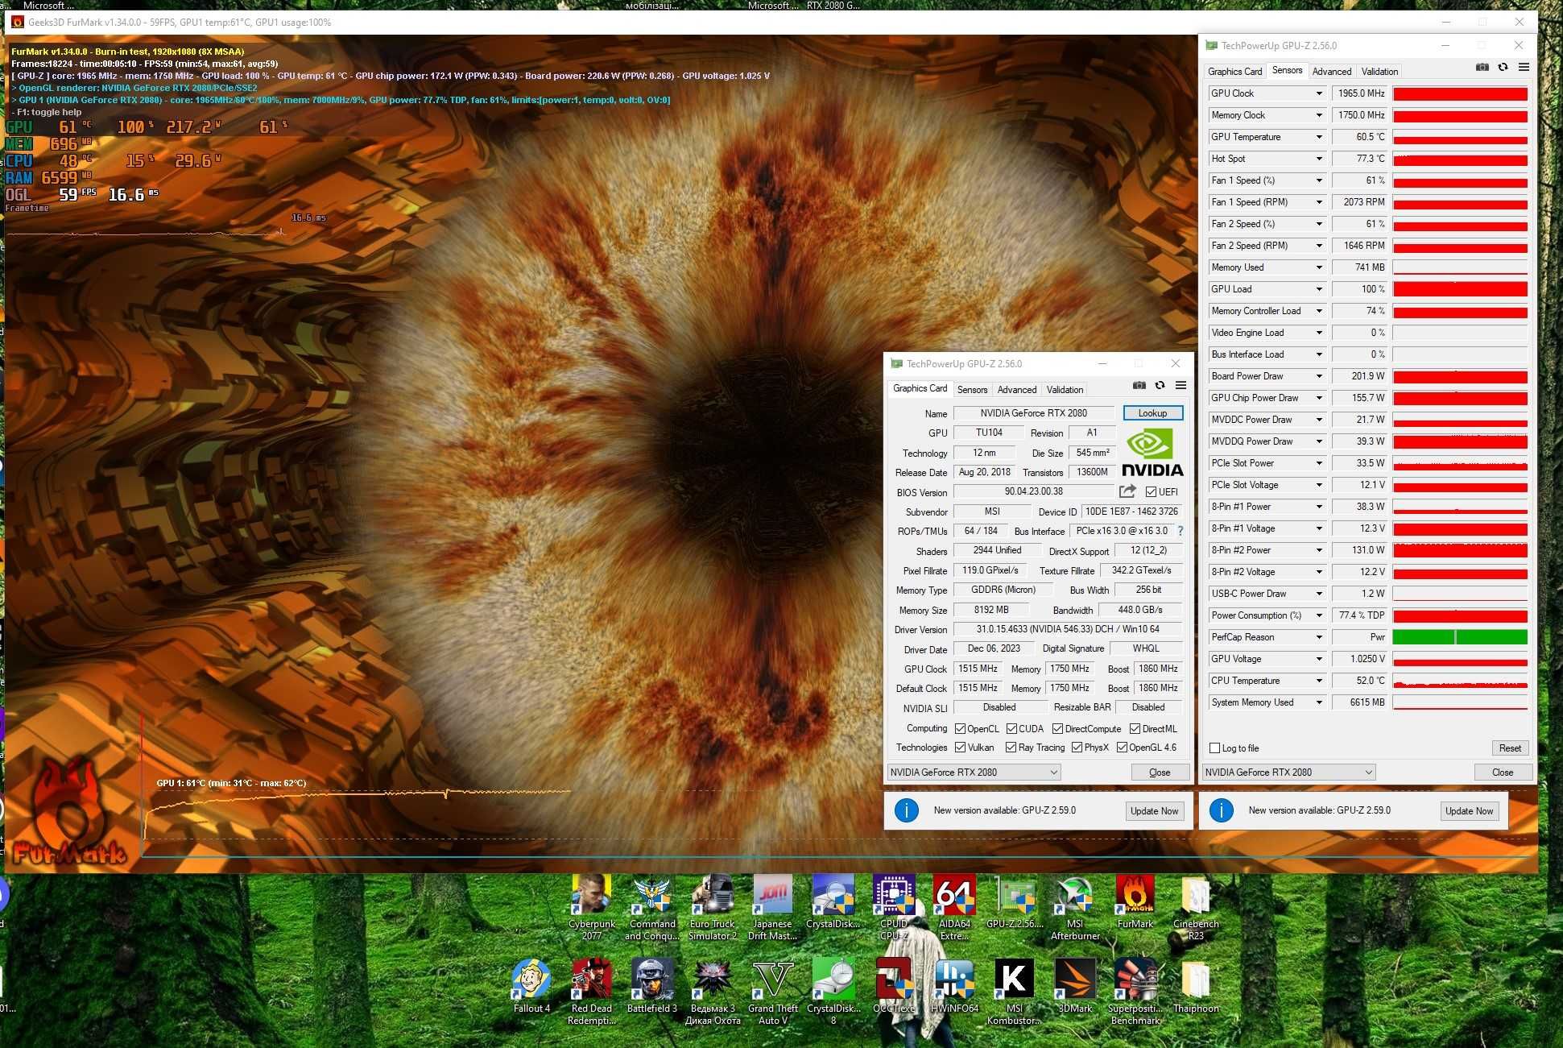Click PerfCap Reason green bar graph
Screen dimensions: 1563x1048
1460,637
